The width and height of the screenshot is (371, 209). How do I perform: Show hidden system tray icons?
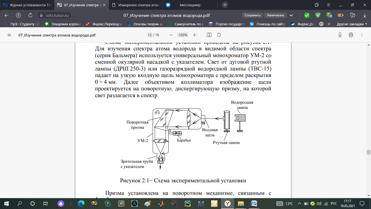tap(300, 204)
